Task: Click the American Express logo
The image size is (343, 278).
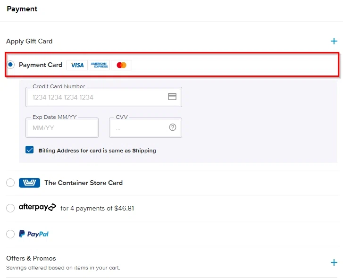Action: pos(99,65)
